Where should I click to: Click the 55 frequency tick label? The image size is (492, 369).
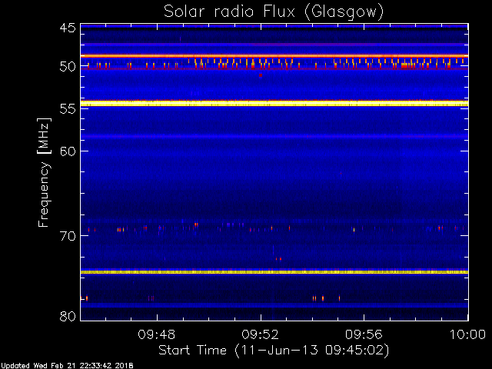point(68,109)
